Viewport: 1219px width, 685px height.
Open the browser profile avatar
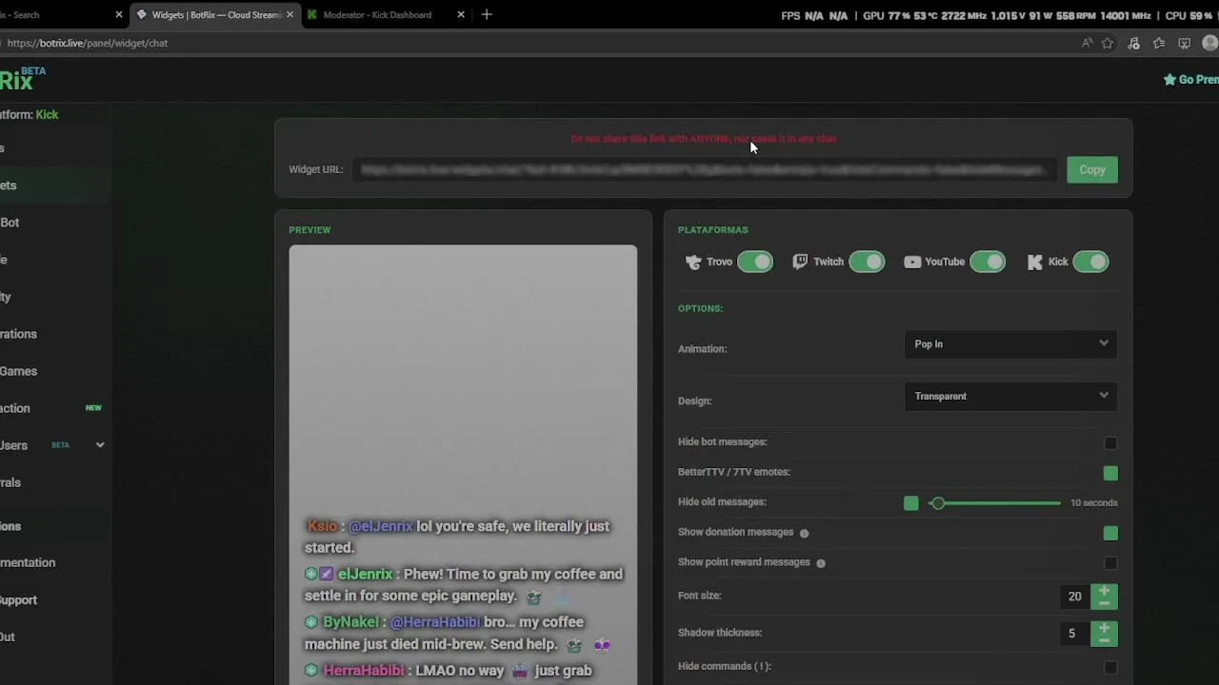click(x=1210, y=43)
